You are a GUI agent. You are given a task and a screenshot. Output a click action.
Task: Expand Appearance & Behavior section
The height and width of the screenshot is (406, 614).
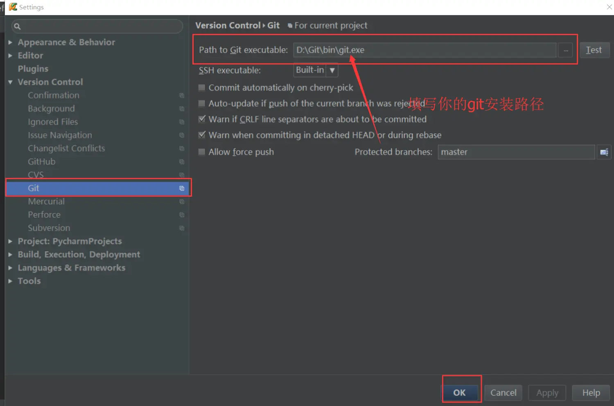coord(10,42)
